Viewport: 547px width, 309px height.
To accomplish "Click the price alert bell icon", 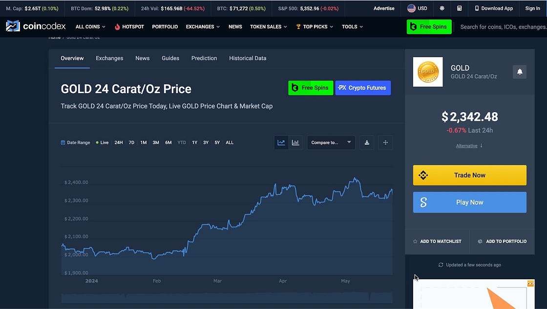I will pos(520,72).
